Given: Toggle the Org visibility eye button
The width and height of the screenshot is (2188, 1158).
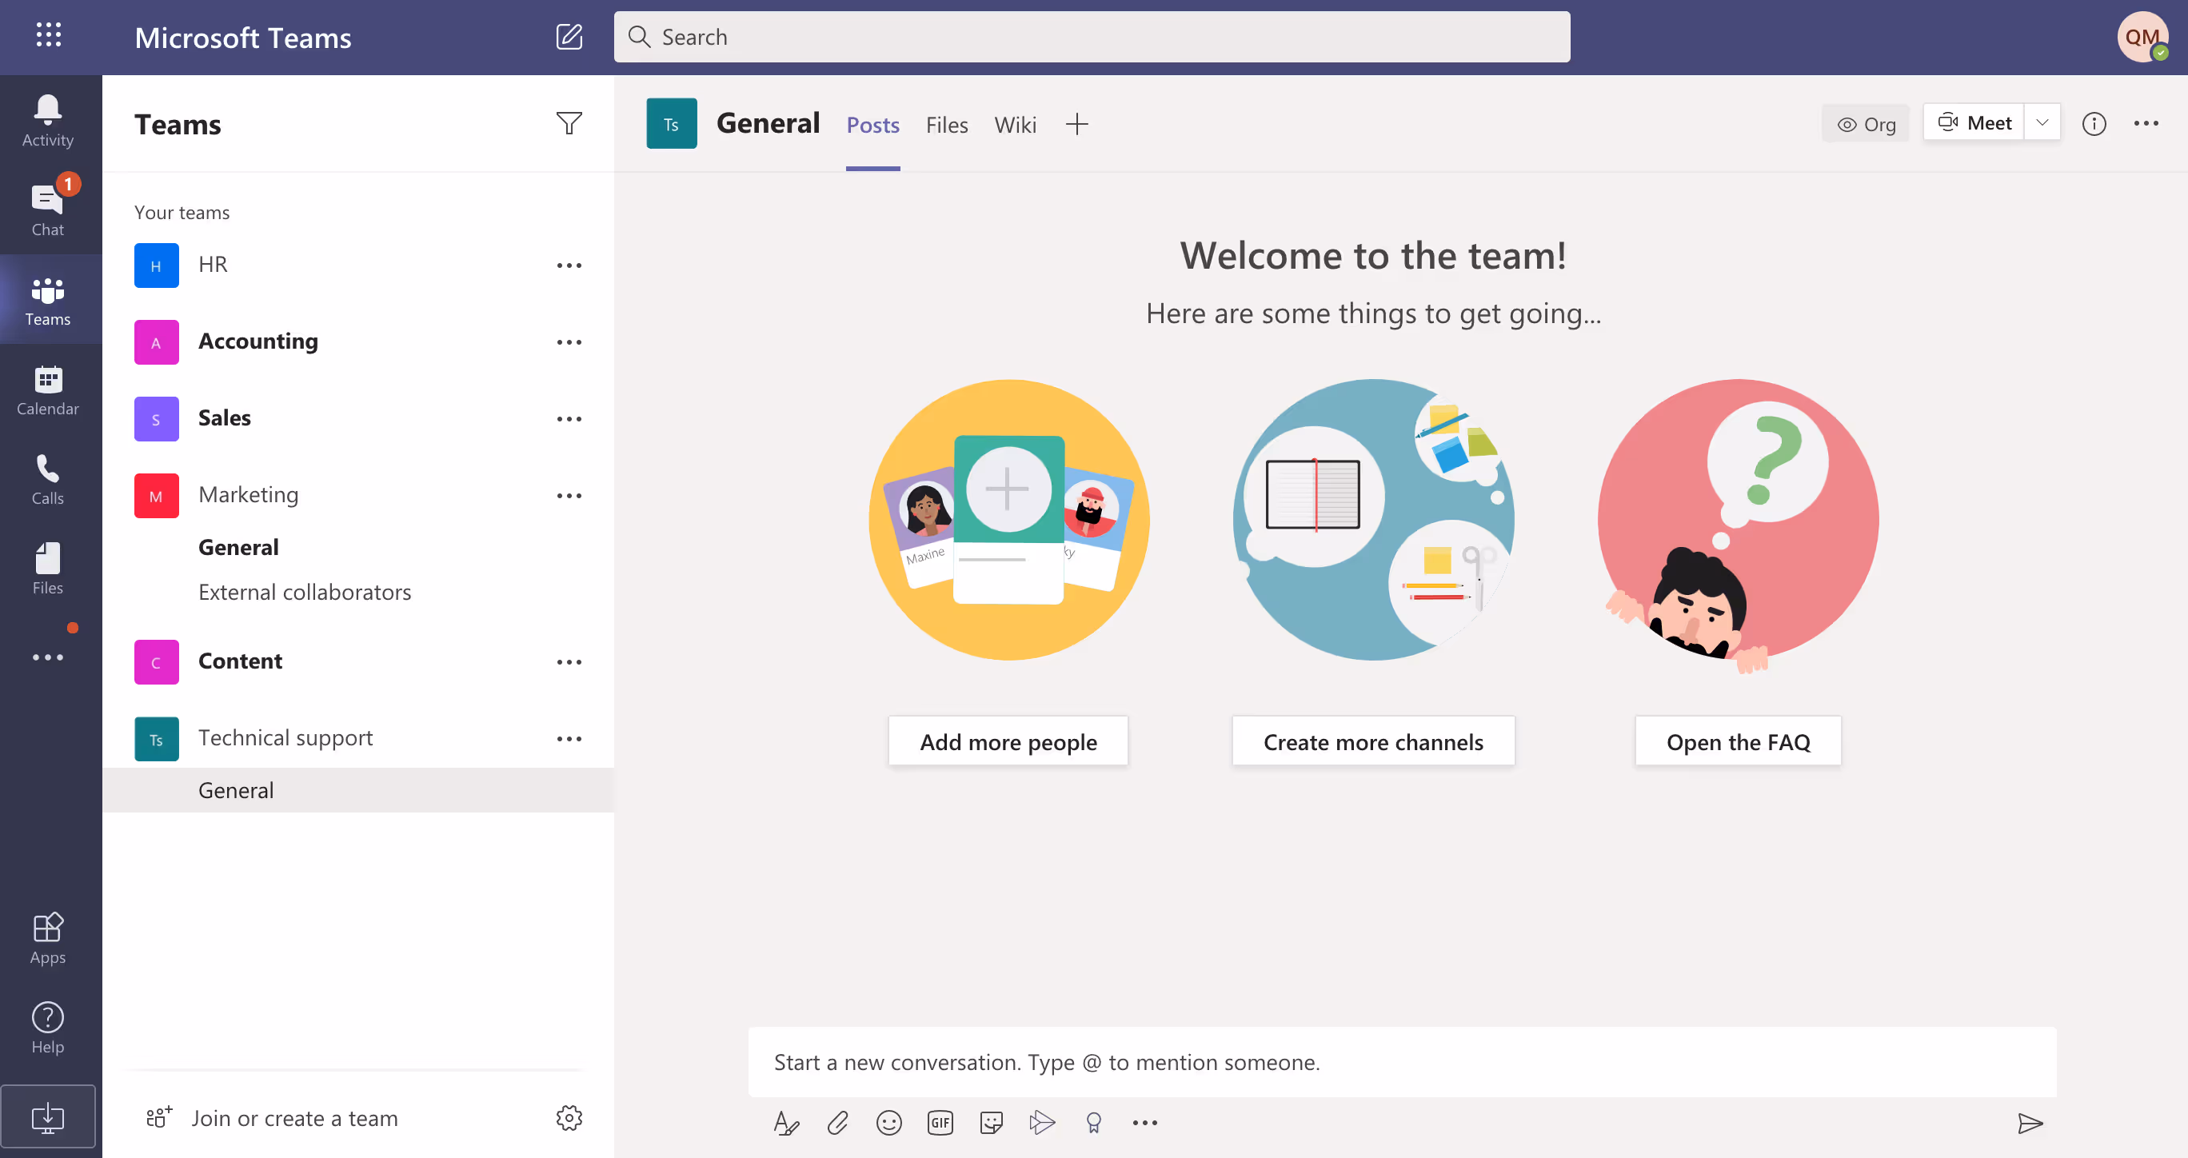Looking at the screenshot, I should coord(1865,124).
